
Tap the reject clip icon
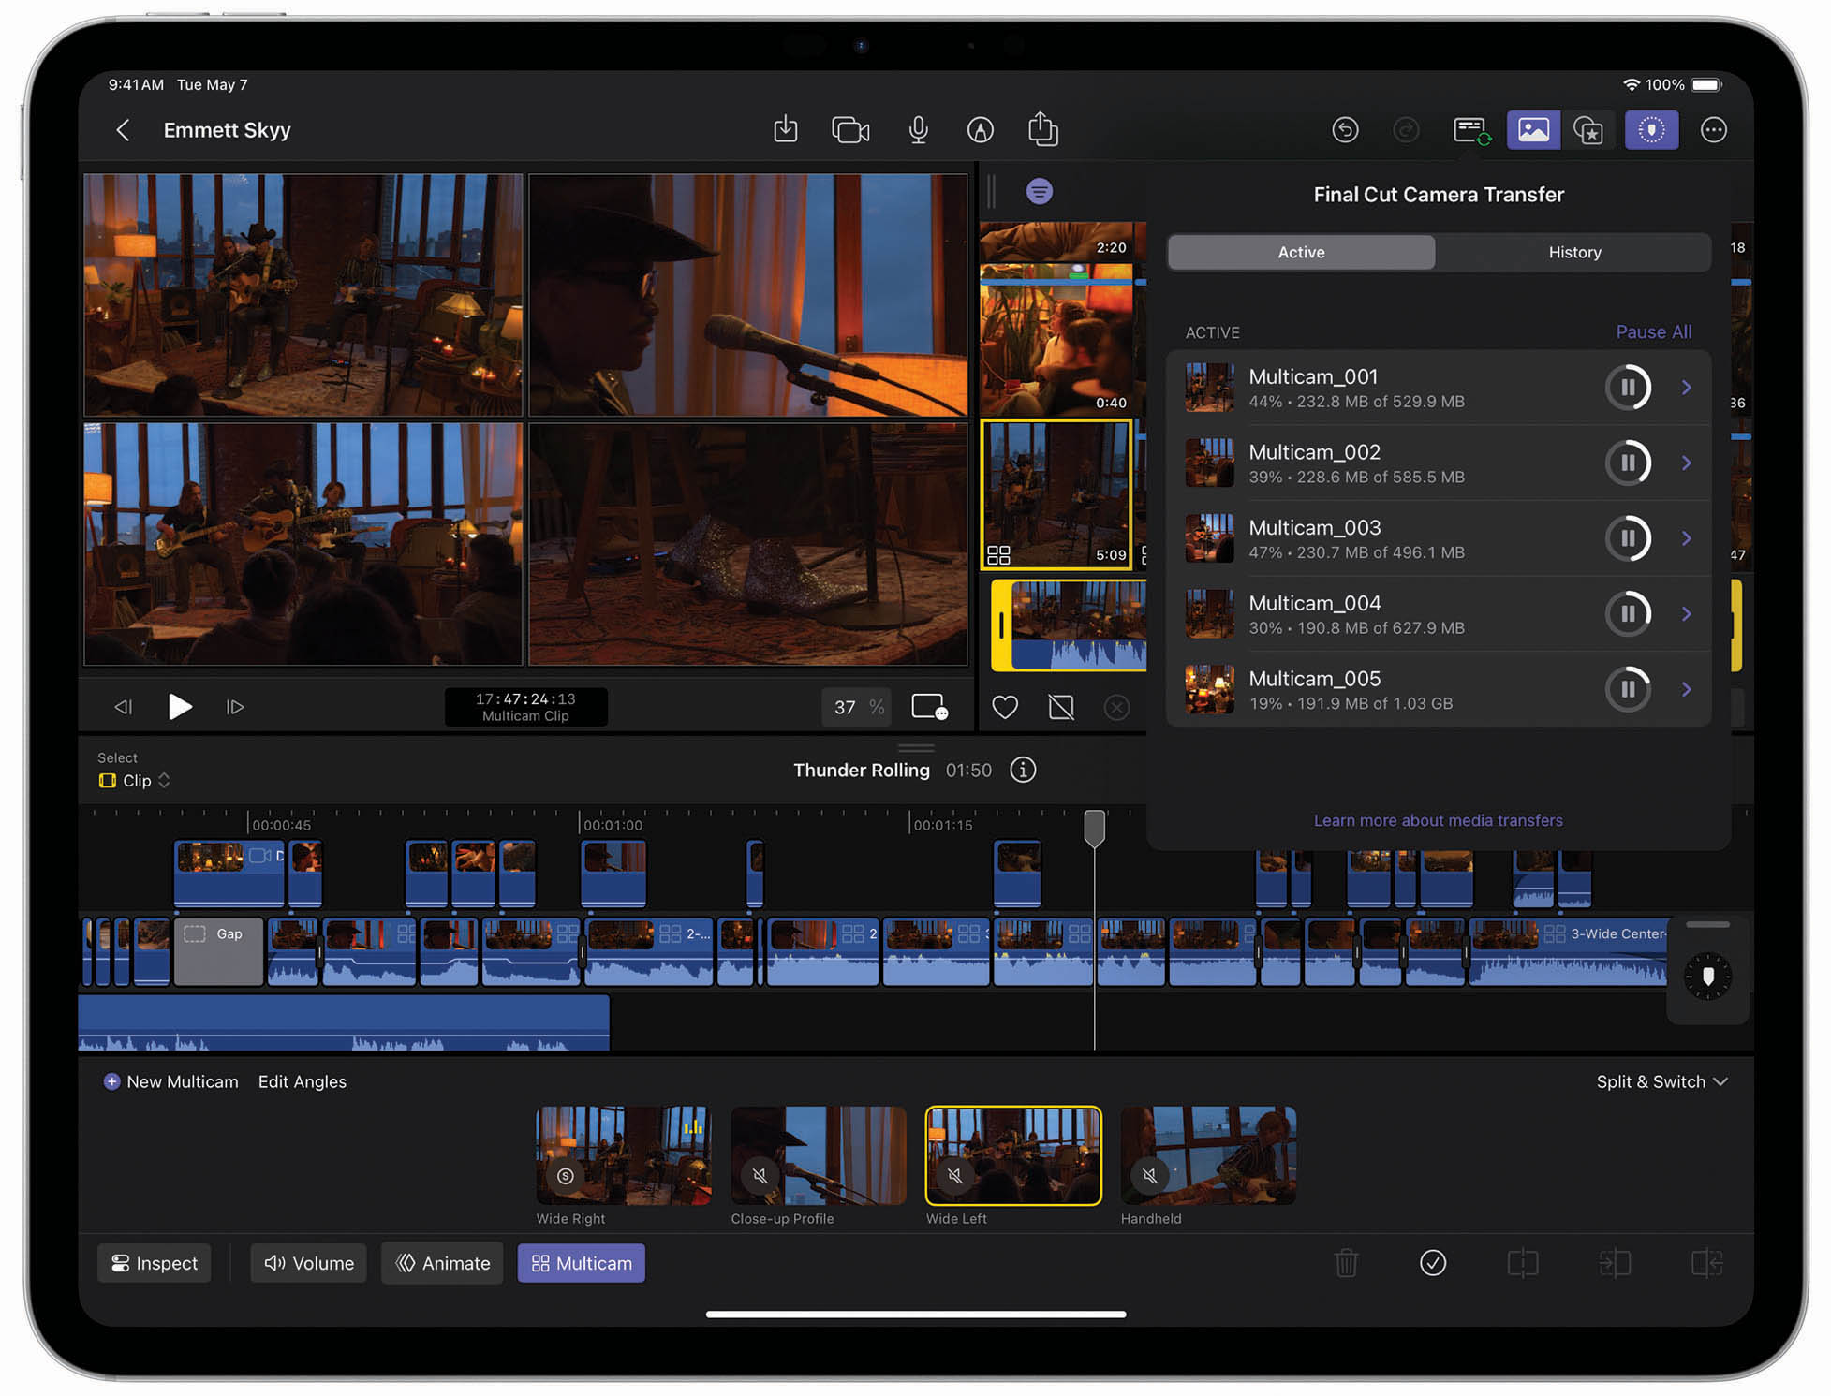pos(1061,707)
